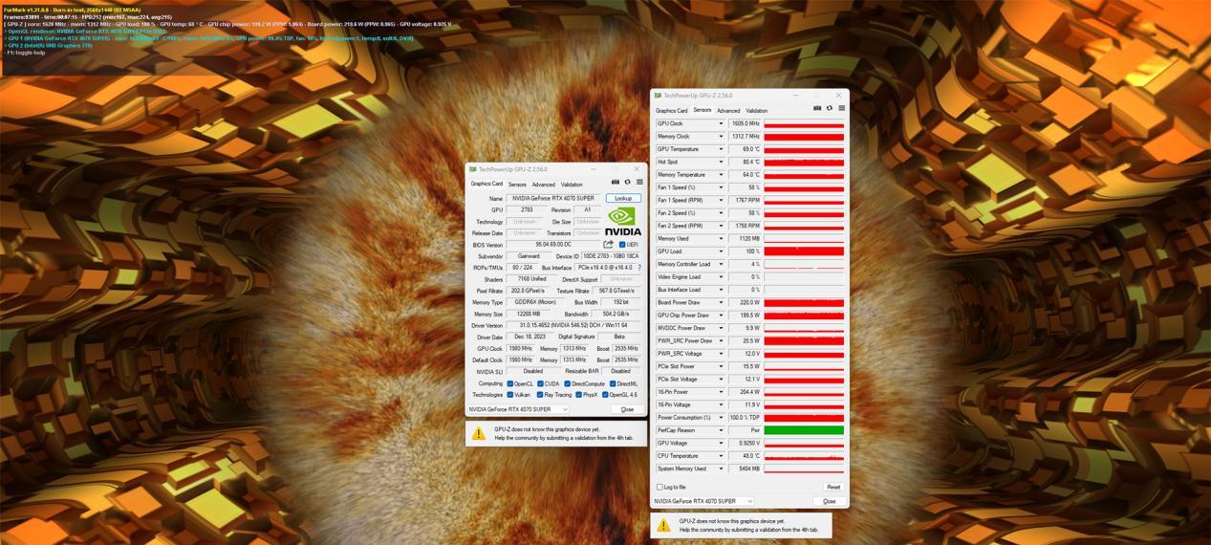Click the GPU-Z app icon in Sensors title bar
Viewport: 1211px width, 545px height.
tap(659, 96)
